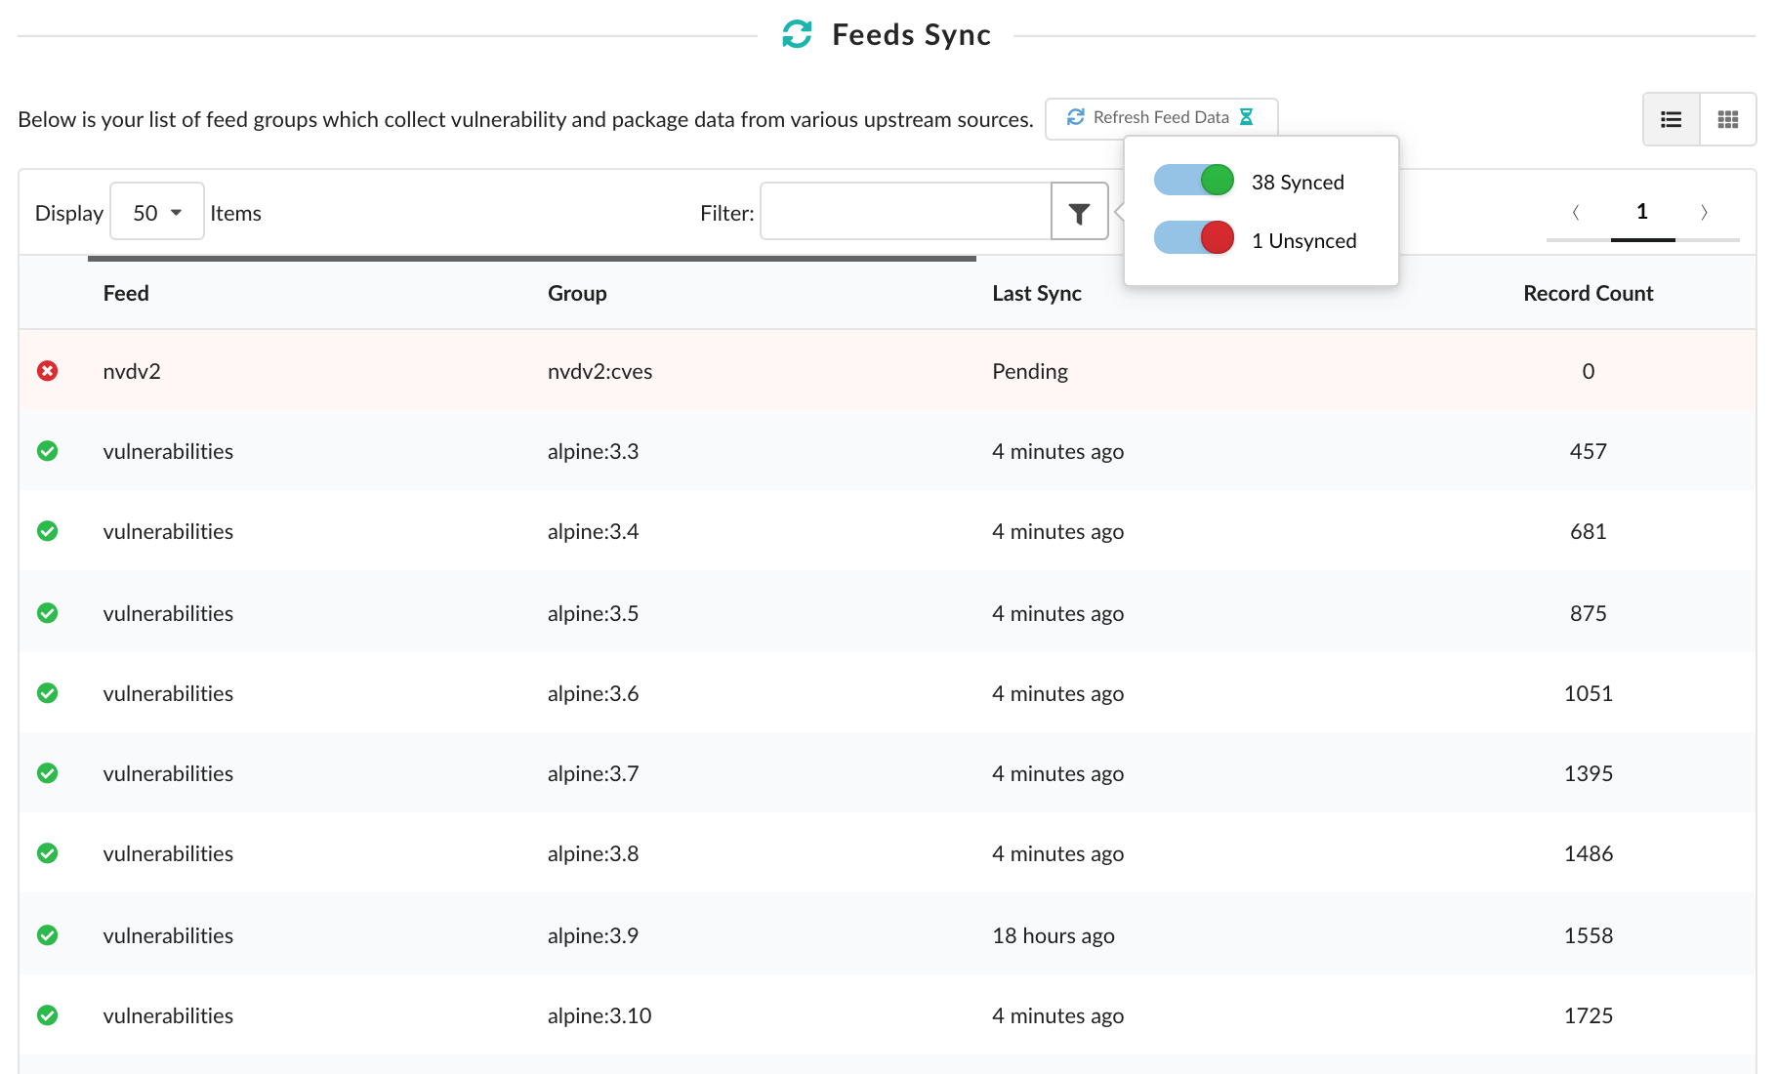The width and height of the screenshot is (1777, 1074).
Task: Open the Display 50 items dropdown
Action: 156,212
